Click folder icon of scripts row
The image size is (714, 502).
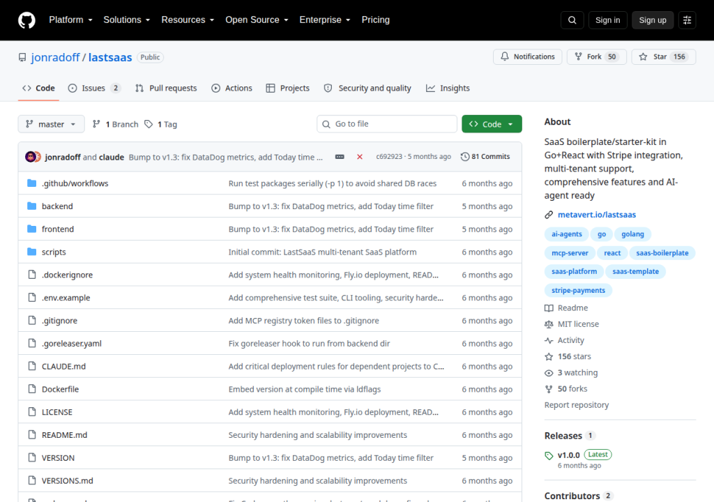32,252
